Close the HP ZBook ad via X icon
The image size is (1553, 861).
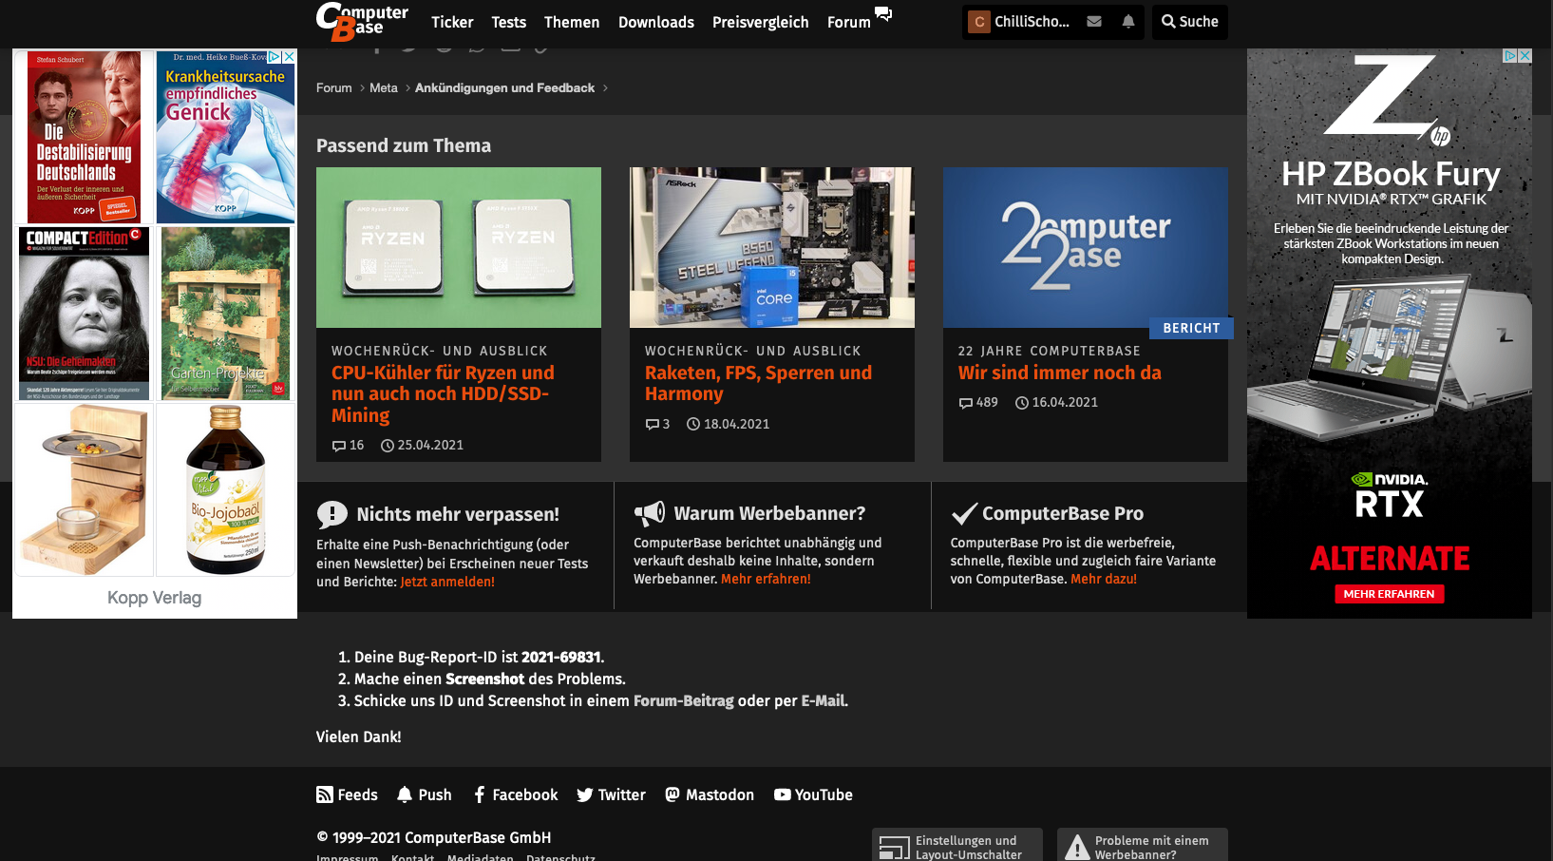tap(1525, 56)
